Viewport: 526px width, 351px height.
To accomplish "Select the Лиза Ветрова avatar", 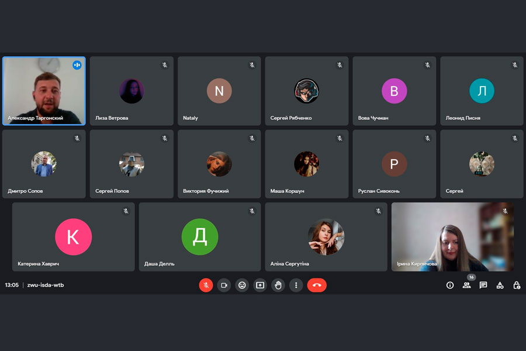I will pyautogui.click(x=131, y=91).
